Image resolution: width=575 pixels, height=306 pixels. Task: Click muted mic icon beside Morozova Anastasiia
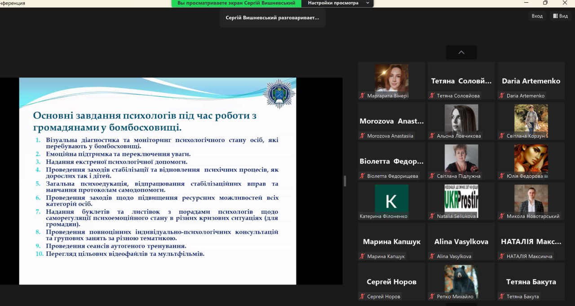[362, 136]
